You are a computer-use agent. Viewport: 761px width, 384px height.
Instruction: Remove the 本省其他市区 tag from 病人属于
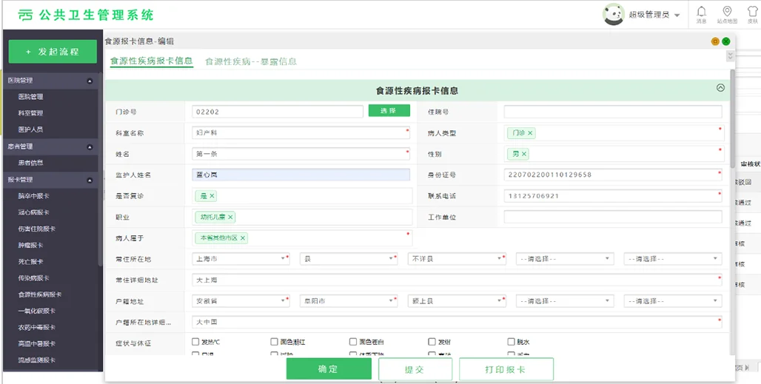point(243,238)
